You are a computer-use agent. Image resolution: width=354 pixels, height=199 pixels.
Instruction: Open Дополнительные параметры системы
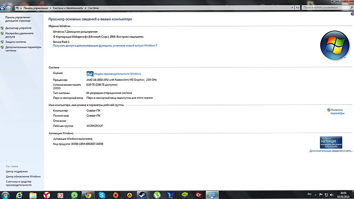23,49
